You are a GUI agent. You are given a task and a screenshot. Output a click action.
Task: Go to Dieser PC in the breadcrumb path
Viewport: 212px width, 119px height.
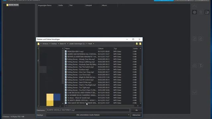click(x=63, y=44)
